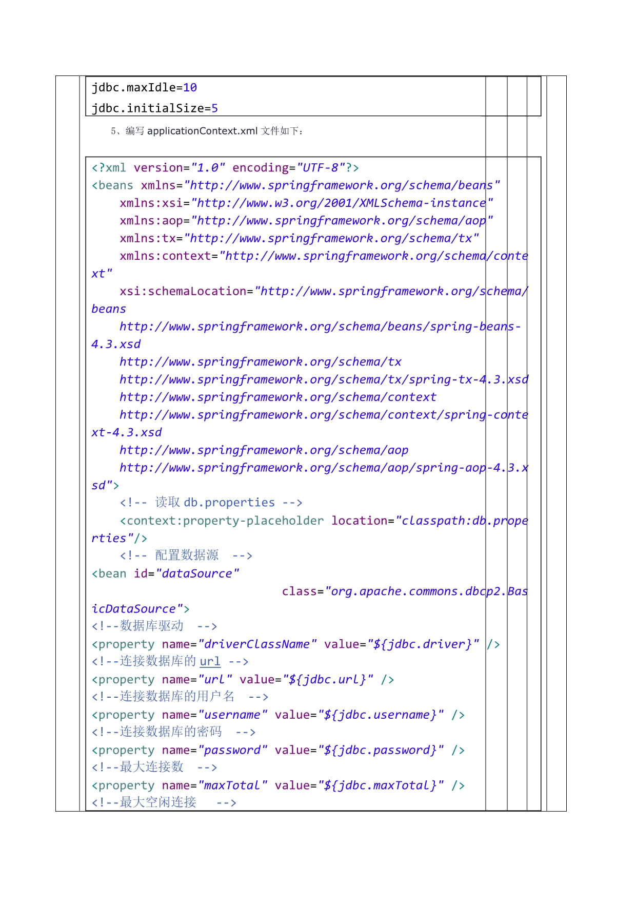Click the 配置数据源 comment
This screenshot has width=636, height=900.
[x=186, y=556]
